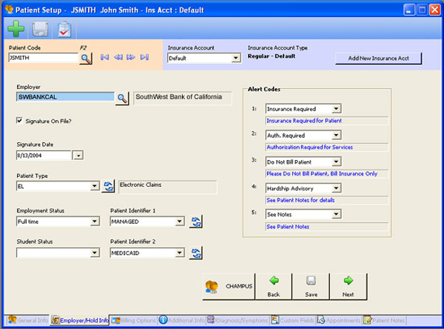
Task: Click the green plus add new patient icon
Action: click(x=16, y=30)
